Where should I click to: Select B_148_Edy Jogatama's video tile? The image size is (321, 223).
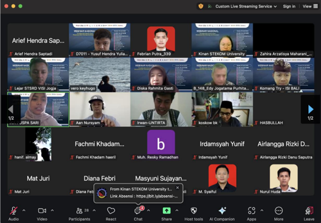coord(222,75)
